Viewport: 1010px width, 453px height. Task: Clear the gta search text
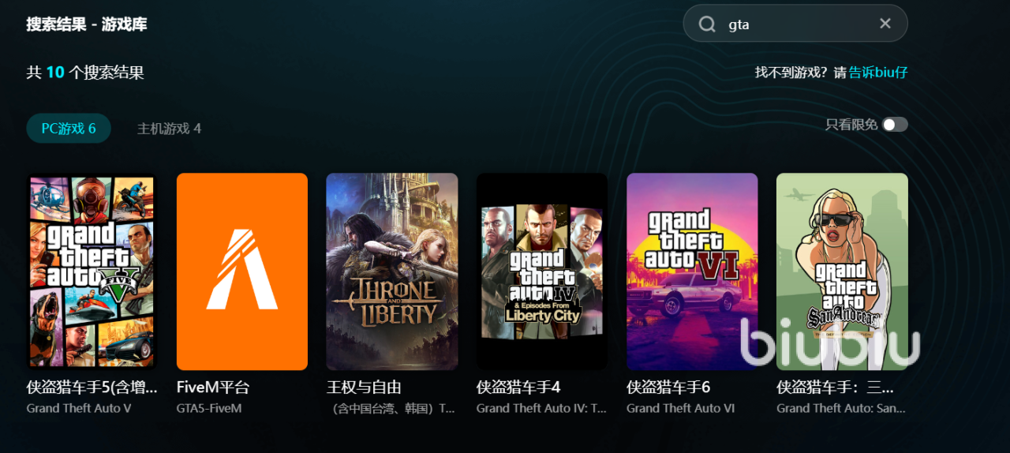coord(885,24)
